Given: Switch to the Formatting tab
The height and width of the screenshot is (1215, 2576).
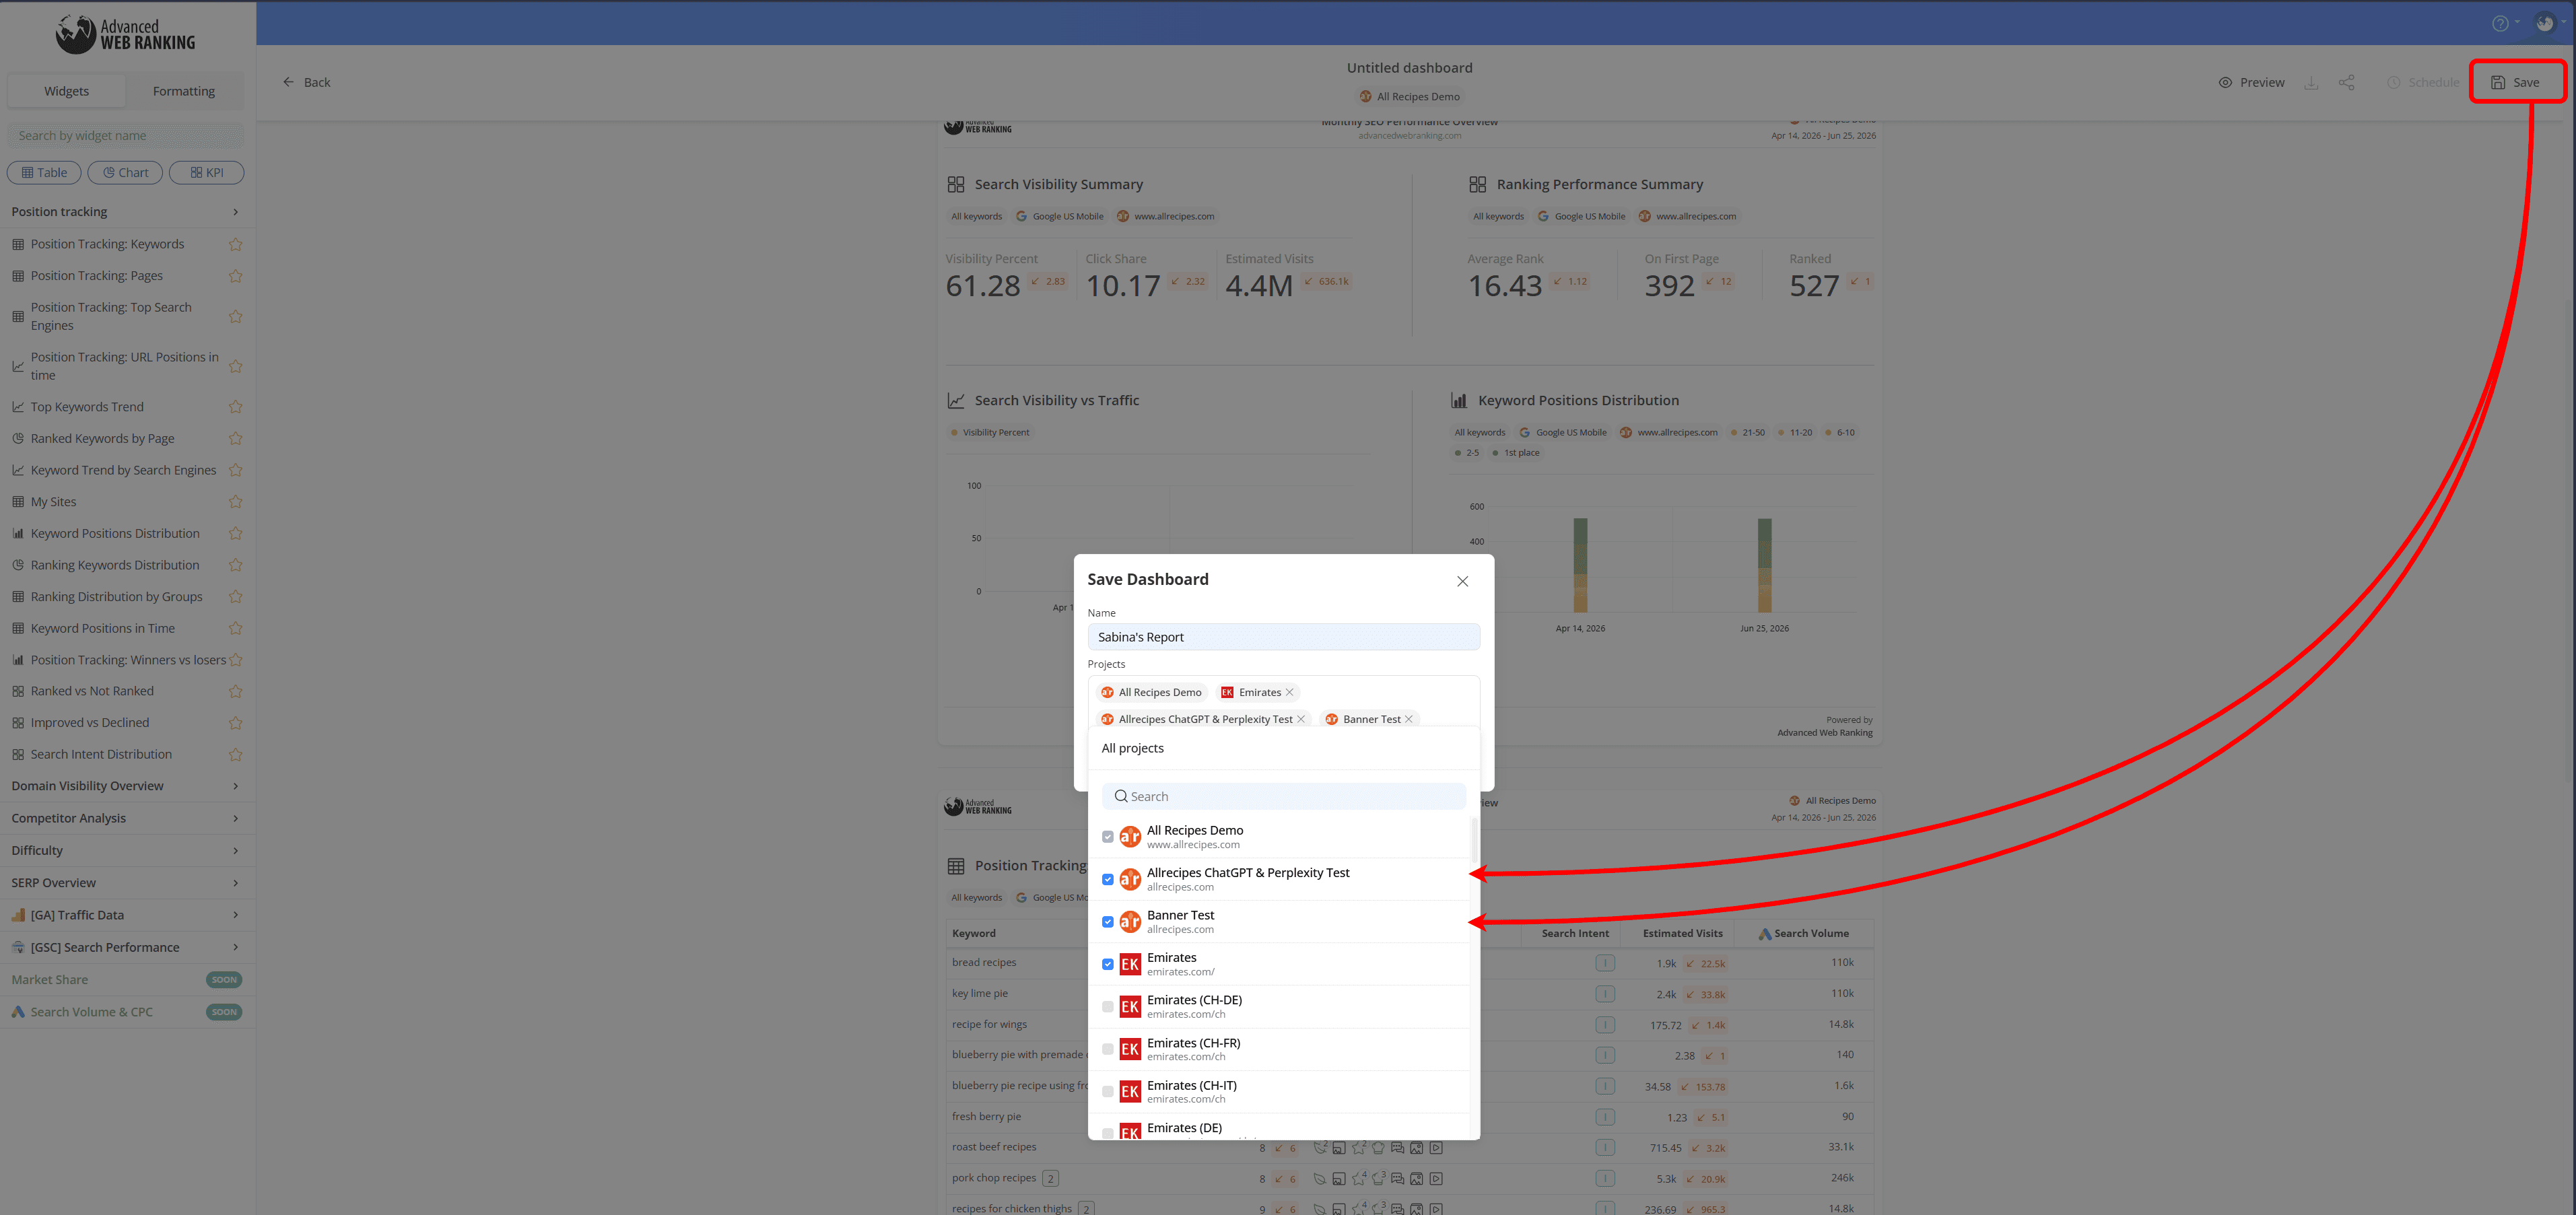Looking at the screenshot, I should [x=184, y=91].
